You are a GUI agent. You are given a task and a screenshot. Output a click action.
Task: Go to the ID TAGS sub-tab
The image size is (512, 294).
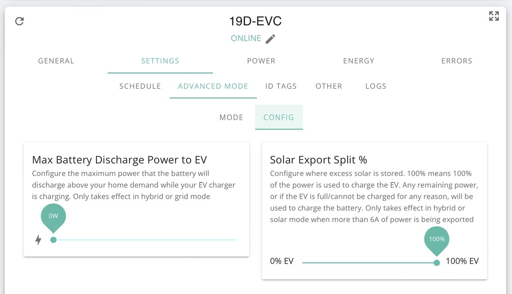pyautogui.click(x=281, y=86)
